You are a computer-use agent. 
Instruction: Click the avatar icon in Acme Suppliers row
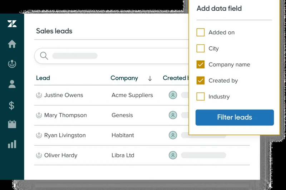pyautogui.click(x=173, y=95)
